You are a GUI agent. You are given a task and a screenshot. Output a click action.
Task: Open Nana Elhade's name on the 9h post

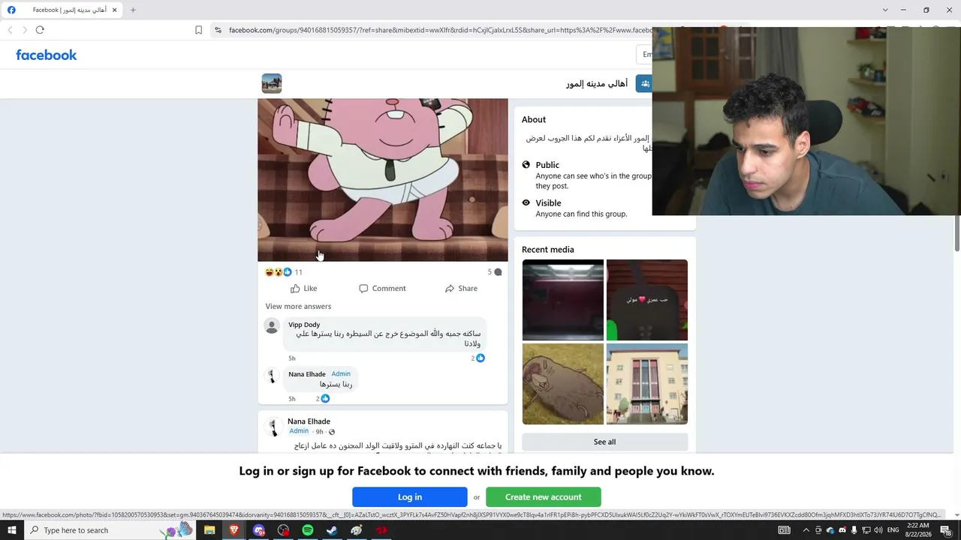[x=309, y=421]
